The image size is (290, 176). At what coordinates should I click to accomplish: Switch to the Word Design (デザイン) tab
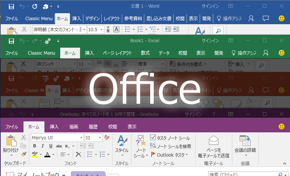pos(93,18)
